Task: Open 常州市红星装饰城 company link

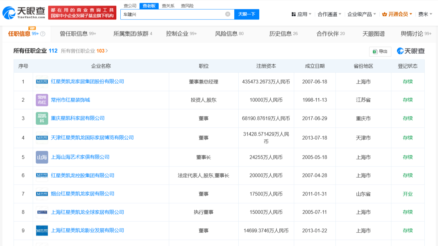Action: [70, 100]
